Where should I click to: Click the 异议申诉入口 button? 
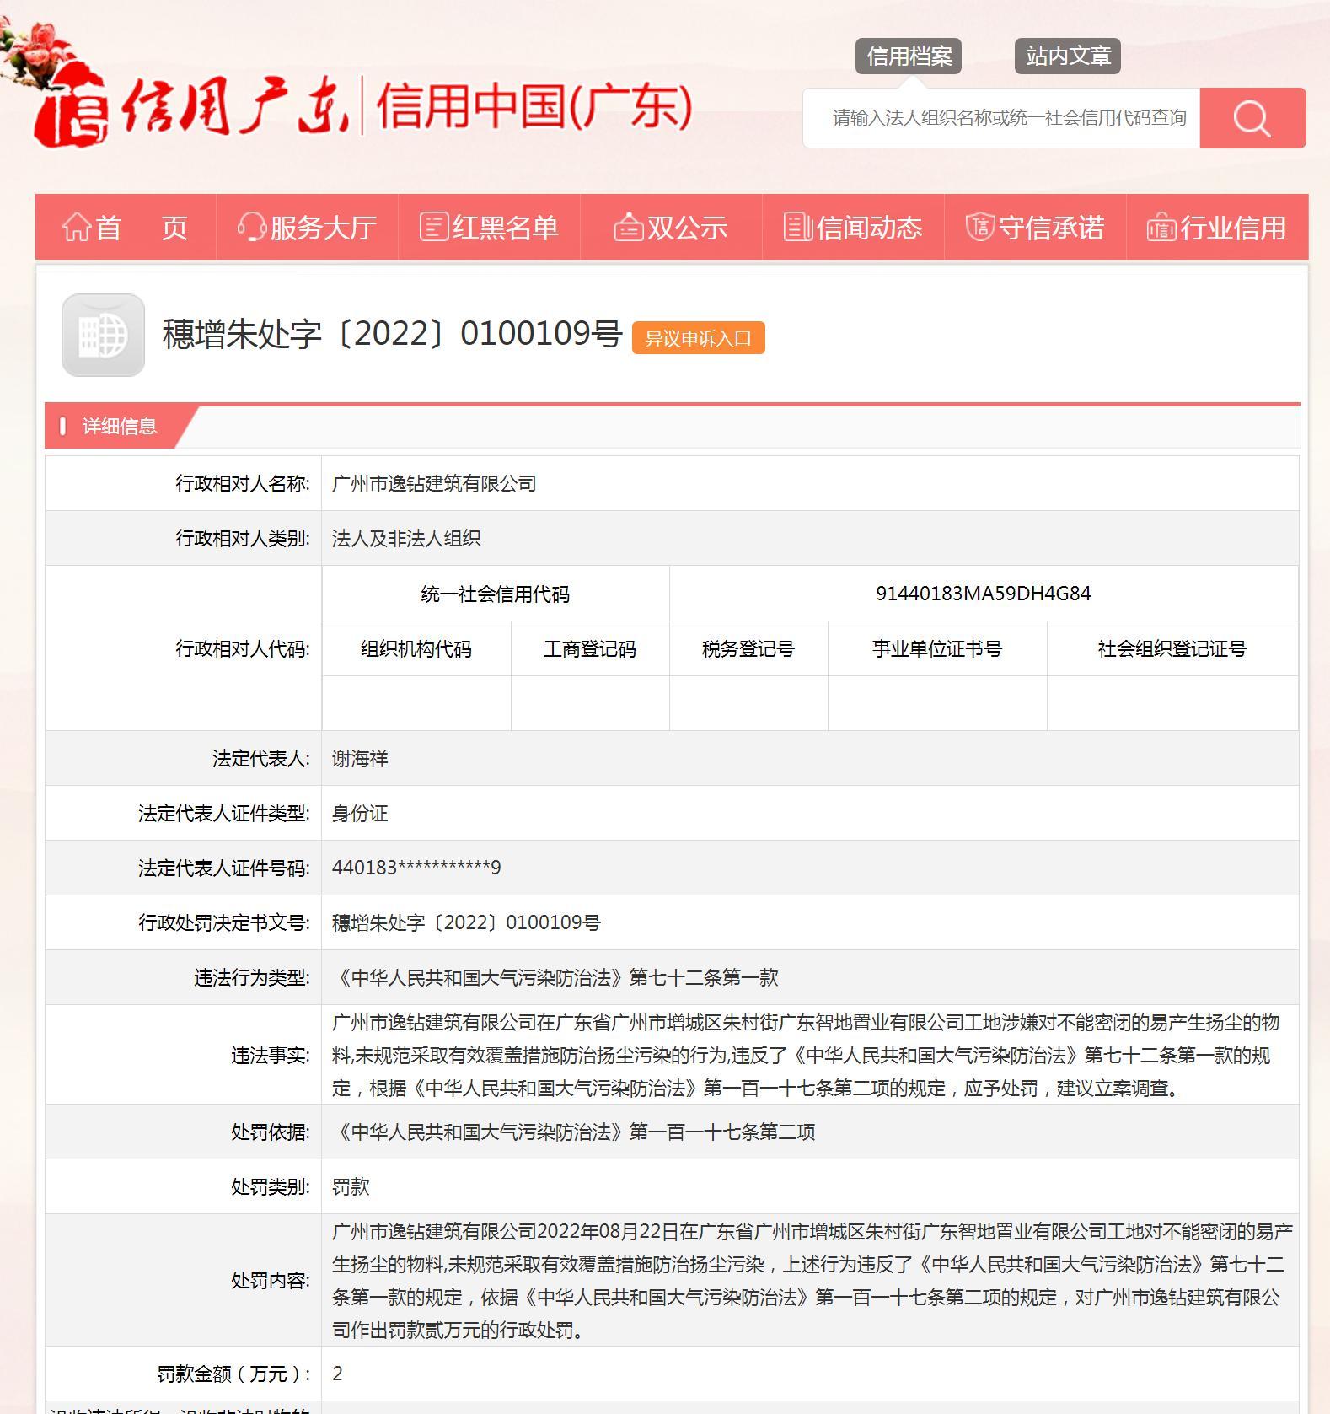click(698, 338)
